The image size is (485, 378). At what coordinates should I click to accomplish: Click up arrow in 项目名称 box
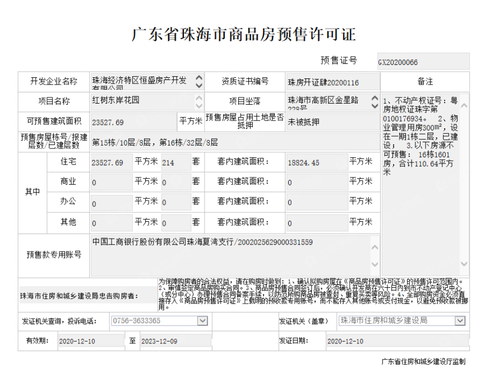pyautogui.click(x=199, y=98)
